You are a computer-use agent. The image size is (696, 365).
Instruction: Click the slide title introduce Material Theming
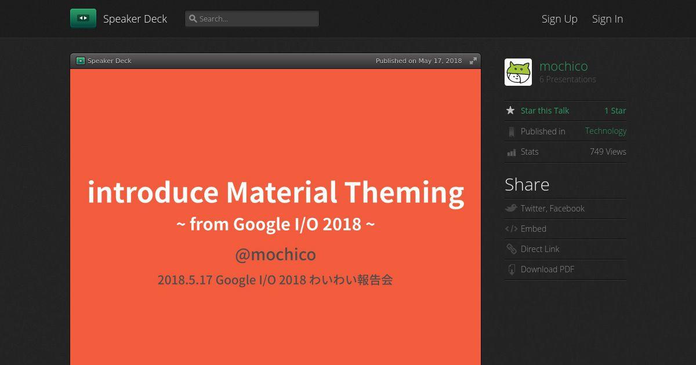275,192
